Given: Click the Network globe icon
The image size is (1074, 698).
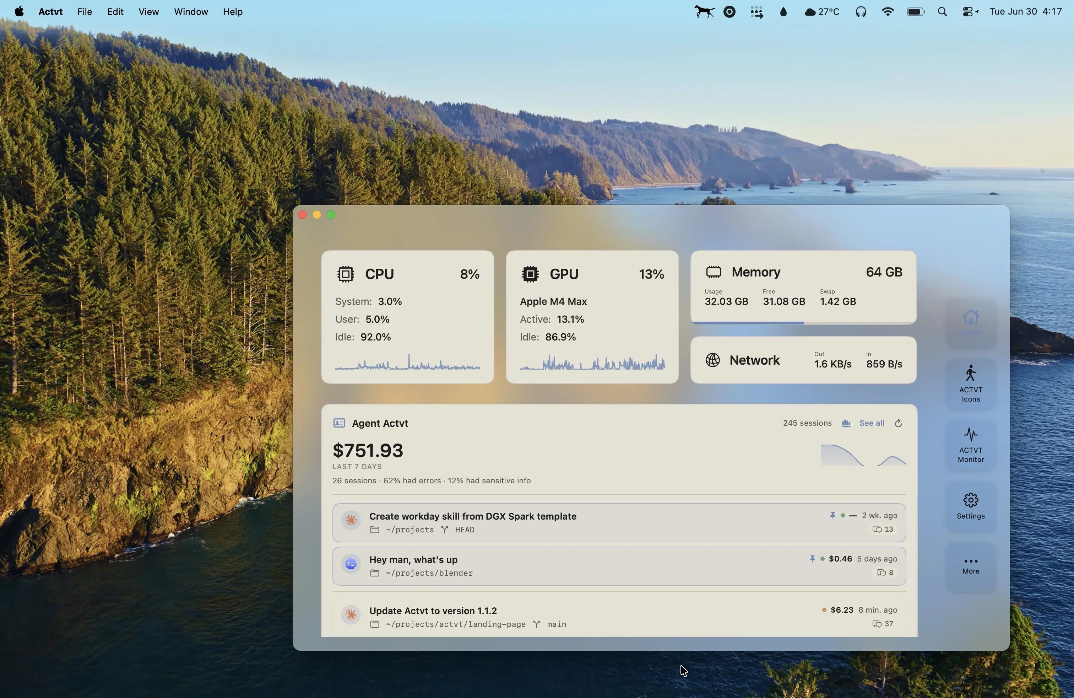Looking at the screenshot, I should pyautogui.click(x=712, y=360).
